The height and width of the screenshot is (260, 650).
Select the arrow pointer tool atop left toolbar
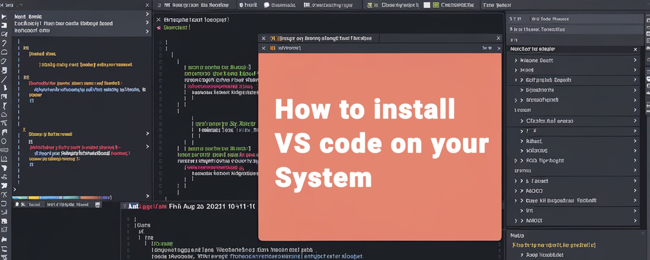point(4,17)
